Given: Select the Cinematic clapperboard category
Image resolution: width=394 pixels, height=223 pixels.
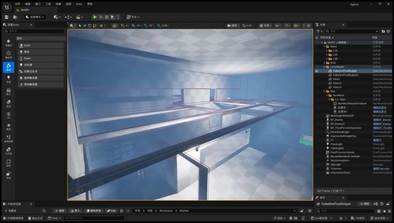Looking at the screenshot, I should (9, 91).
